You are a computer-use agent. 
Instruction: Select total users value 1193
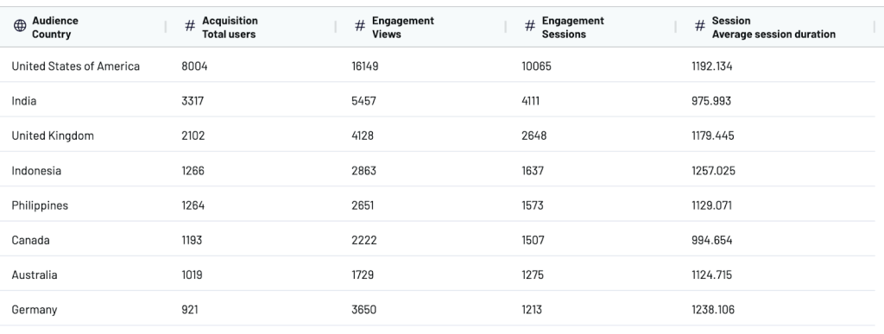(192, 241)
